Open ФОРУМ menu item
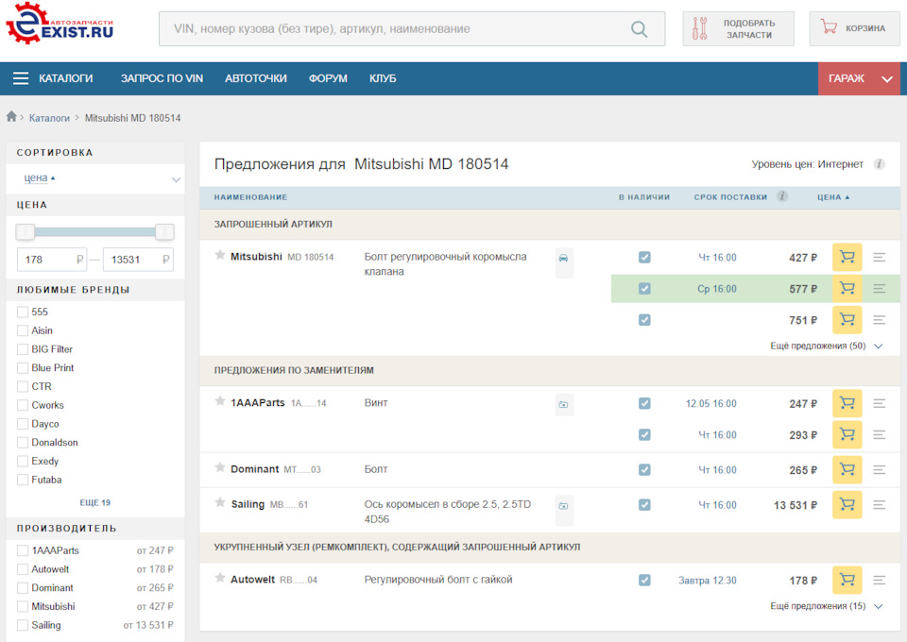Image resolution: width=907 pixels, height=642 pixels. [328, 78]
